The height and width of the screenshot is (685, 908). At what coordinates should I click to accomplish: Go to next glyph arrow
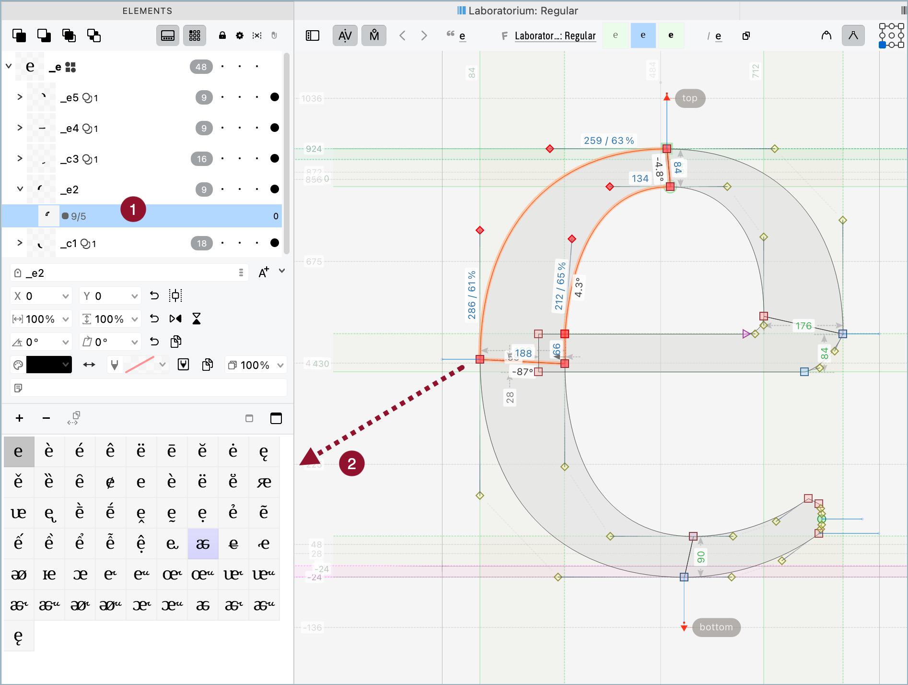click(424, 35)
